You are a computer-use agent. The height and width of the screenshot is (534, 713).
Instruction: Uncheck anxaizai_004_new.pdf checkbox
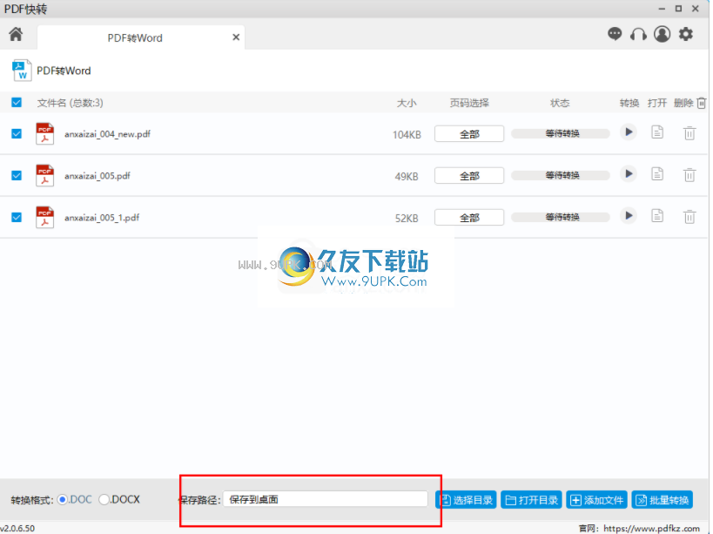click(x=17, y=134)
